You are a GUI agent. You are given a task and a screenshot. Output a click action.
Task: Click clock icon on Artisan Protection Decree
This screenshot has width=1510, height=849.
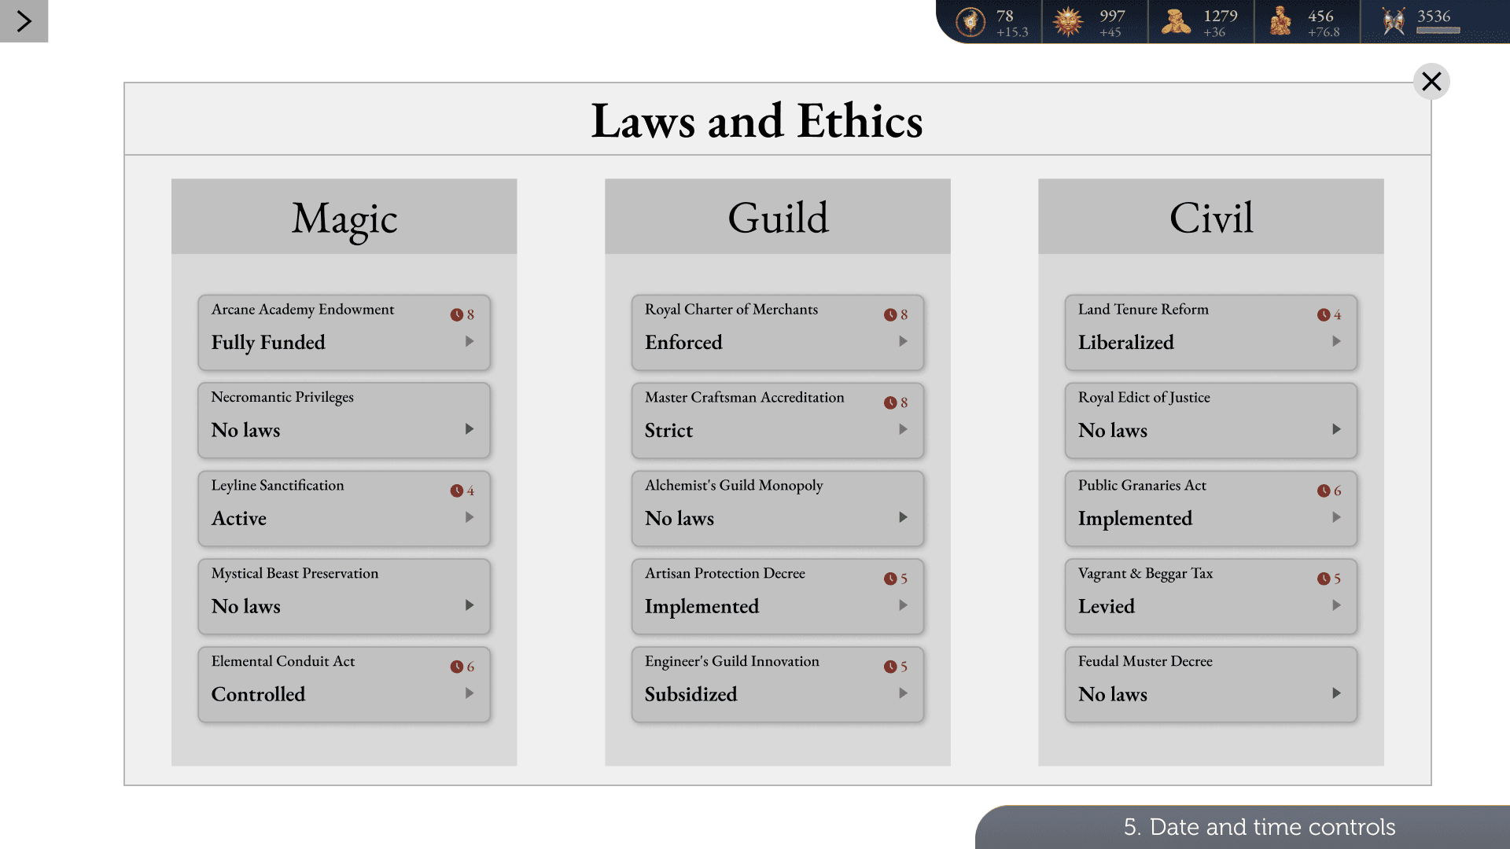tap(889, 579)
